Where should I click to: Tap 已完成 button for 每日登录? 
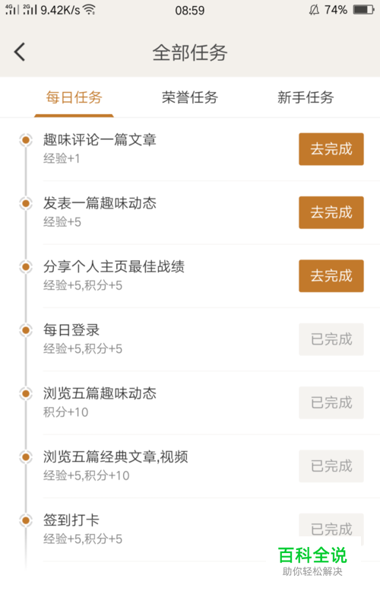click(x=331, y=339)
